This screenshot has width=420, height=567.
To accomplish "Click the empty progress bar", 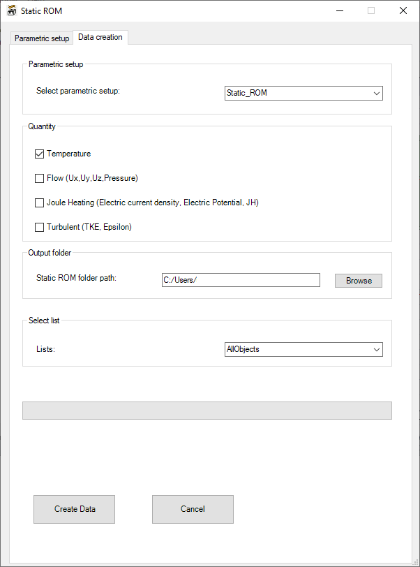I will pyautogui.click(x=207, y=411).
